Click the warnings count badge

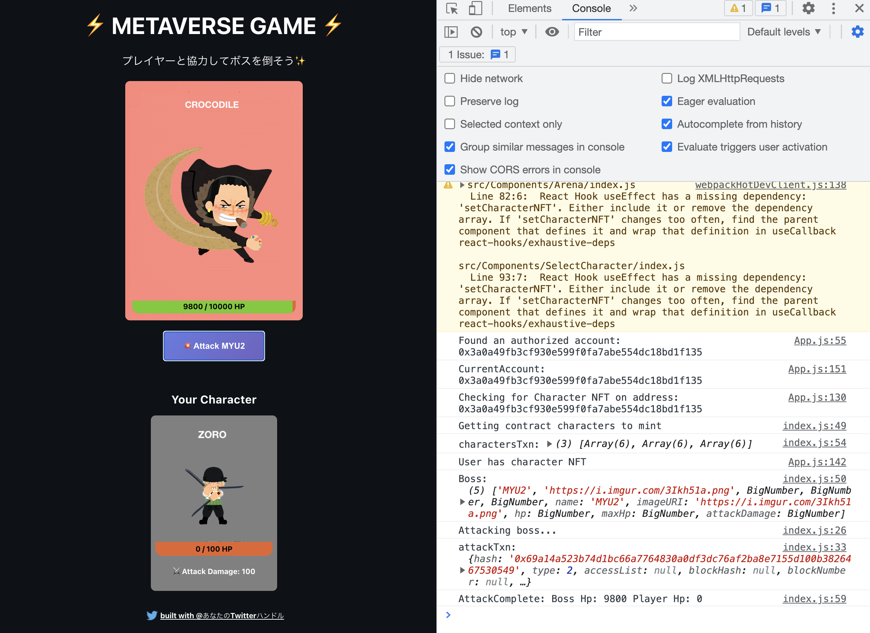(738, 8)
